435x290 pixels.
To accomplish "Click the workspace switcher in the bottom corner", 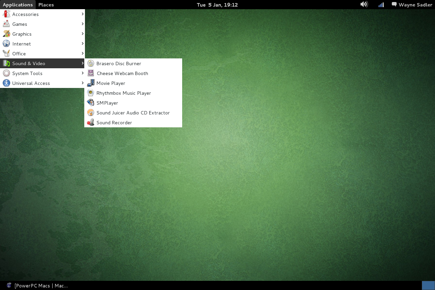I will (x=428, y=286).
